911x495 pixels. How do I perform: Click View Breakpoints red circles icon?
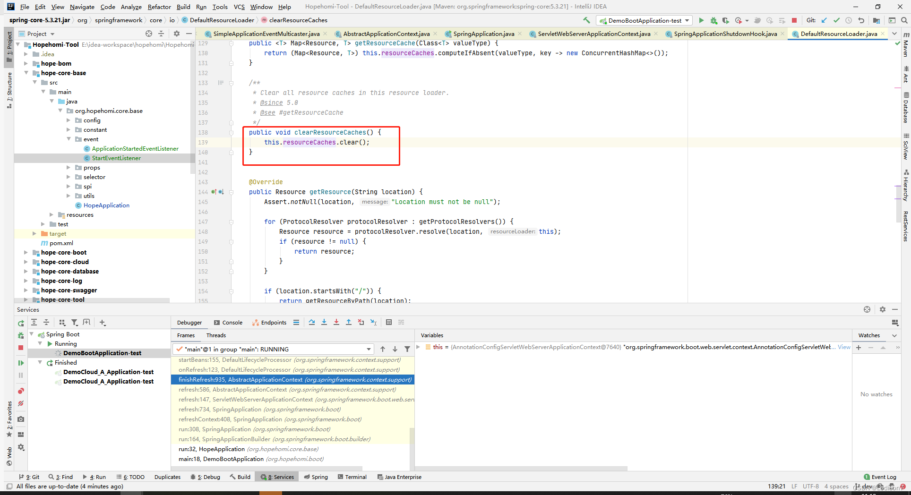(21, 391)
